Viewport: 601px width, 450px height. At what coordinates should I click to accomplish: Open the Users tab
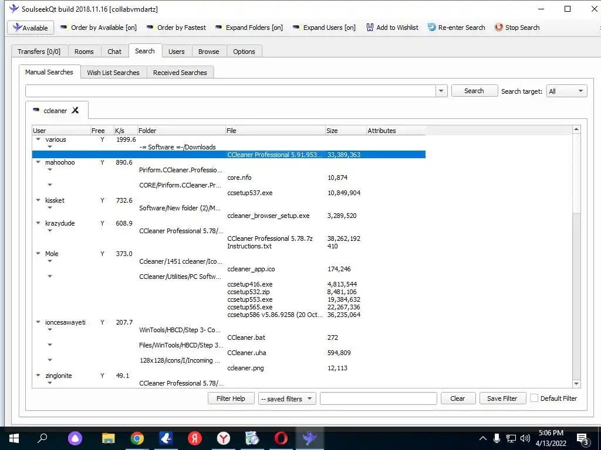[176, 52]
